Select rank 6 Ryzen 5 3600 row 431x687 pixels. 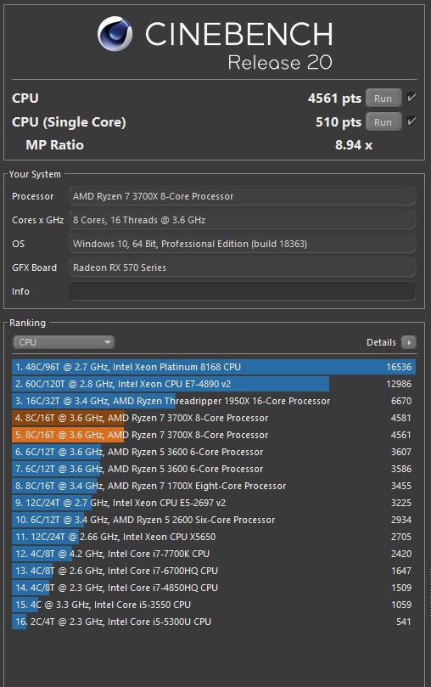pos(214,452)
